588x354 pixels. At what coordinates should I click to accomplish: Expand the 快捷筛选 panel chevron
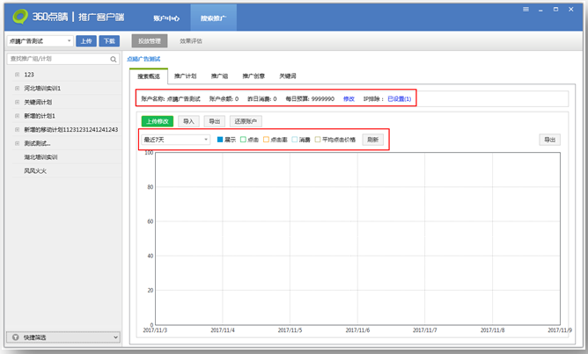(x=114, y=336)
